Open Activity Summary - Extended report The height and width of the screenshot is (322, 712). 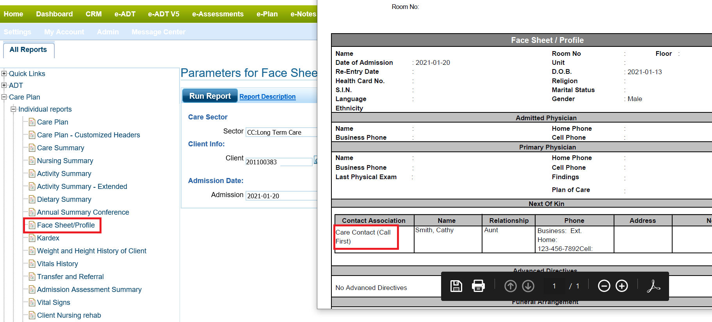tap(82, 187)
